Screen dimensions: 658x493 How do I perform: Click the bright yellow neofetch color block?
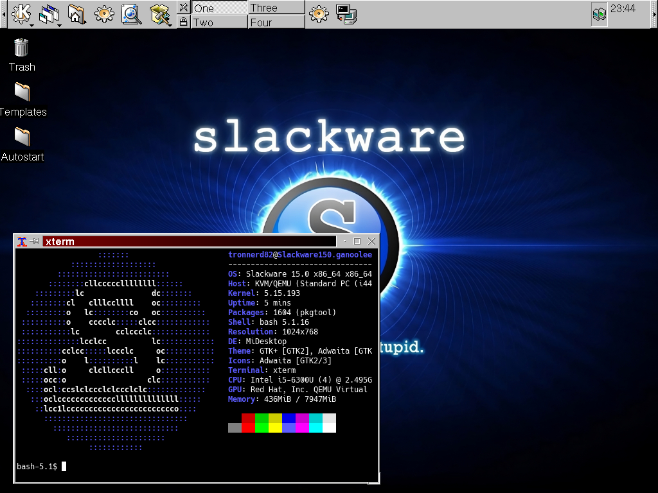pos(275,428)
